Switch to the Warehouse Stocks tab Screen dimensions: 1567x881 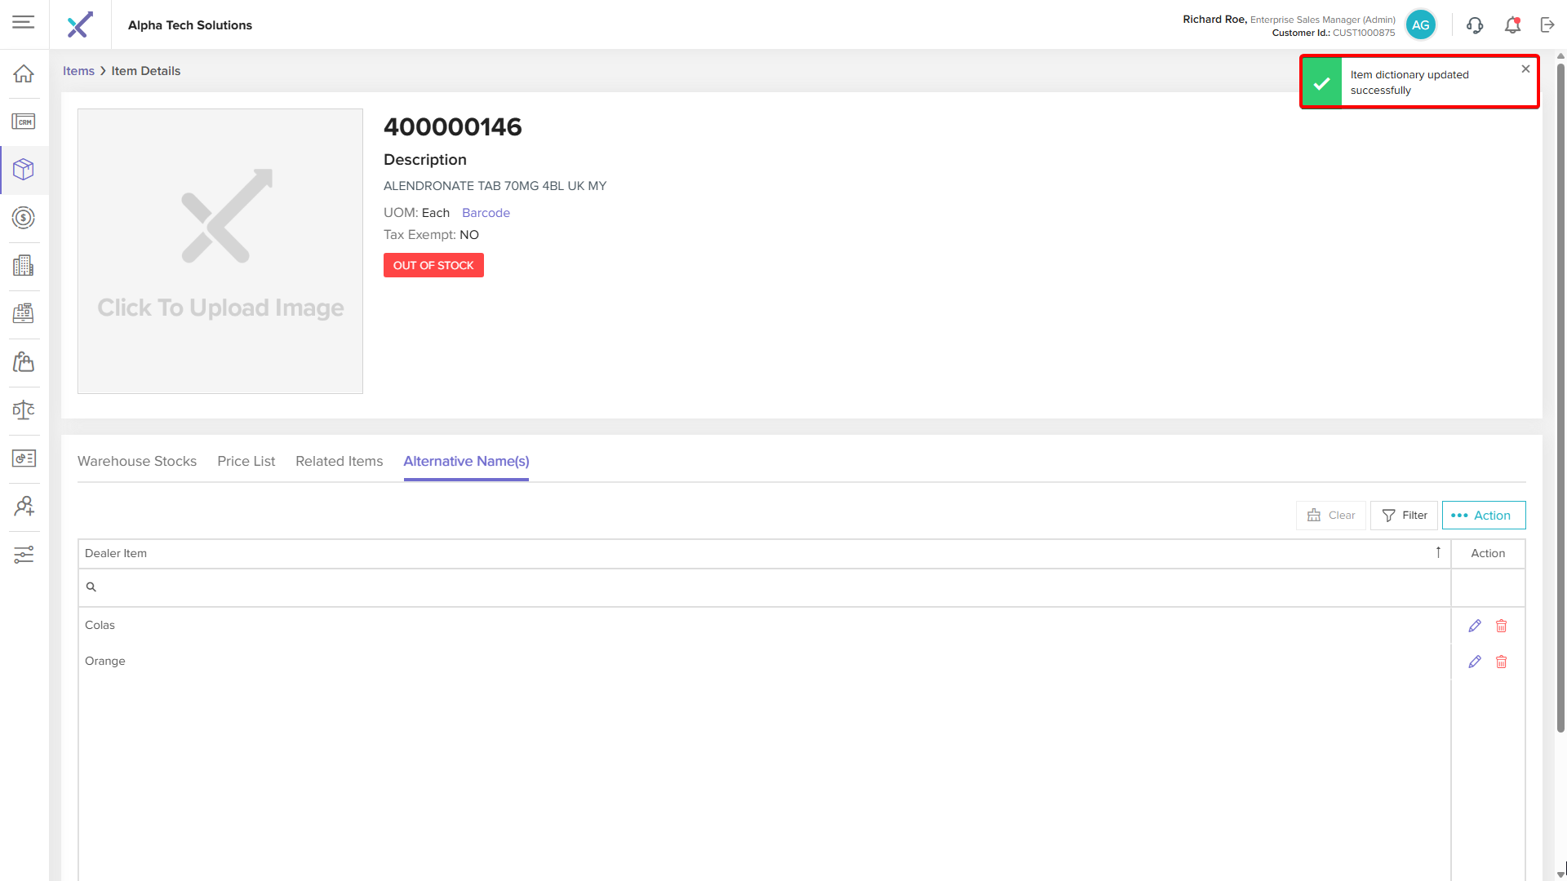click(x=137, y=461)
